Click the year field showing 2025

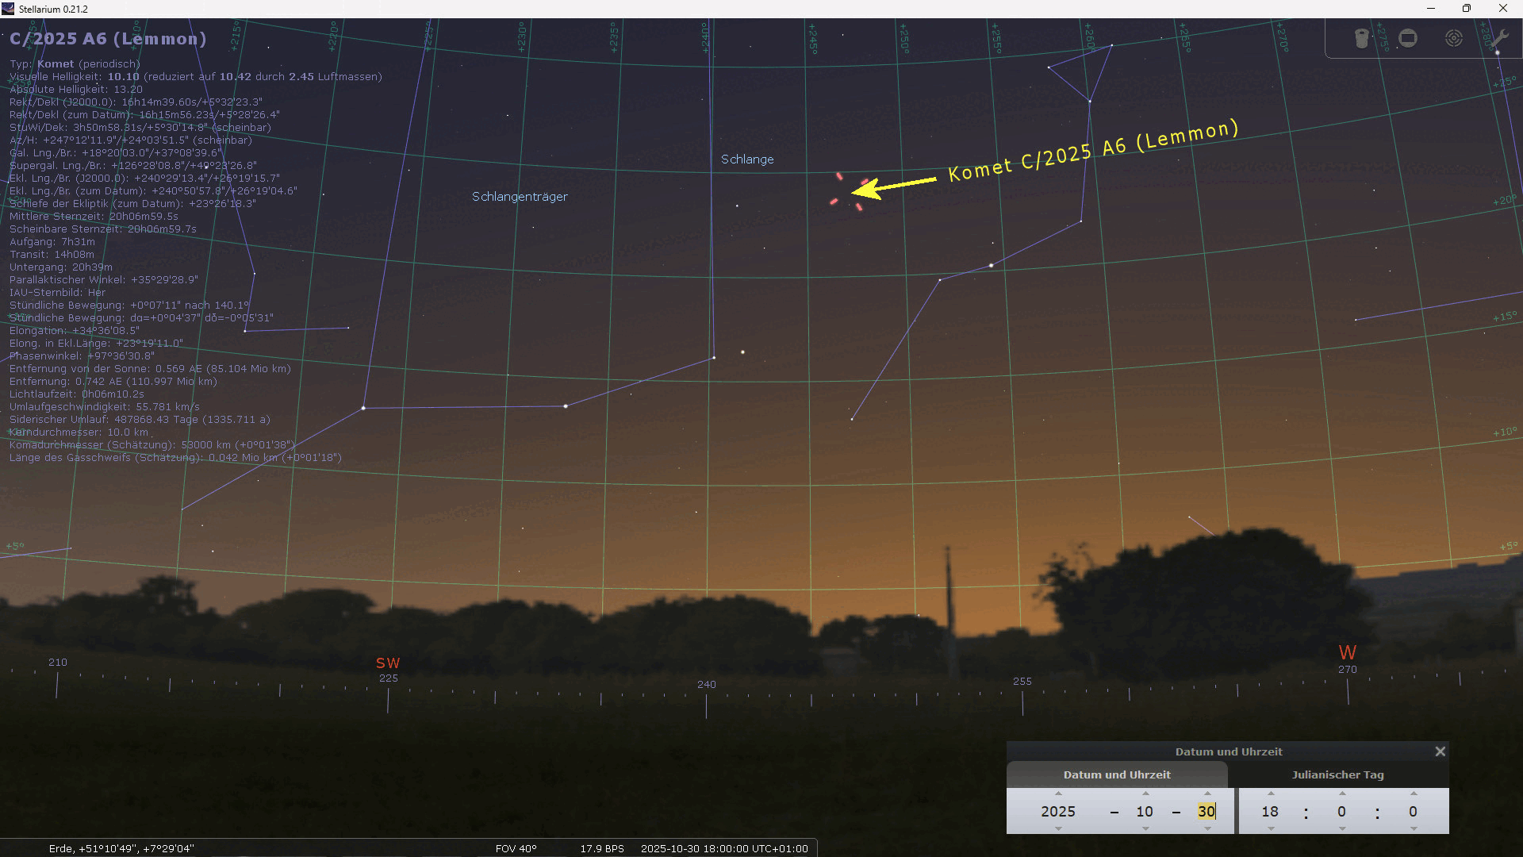coord(1058,811)
